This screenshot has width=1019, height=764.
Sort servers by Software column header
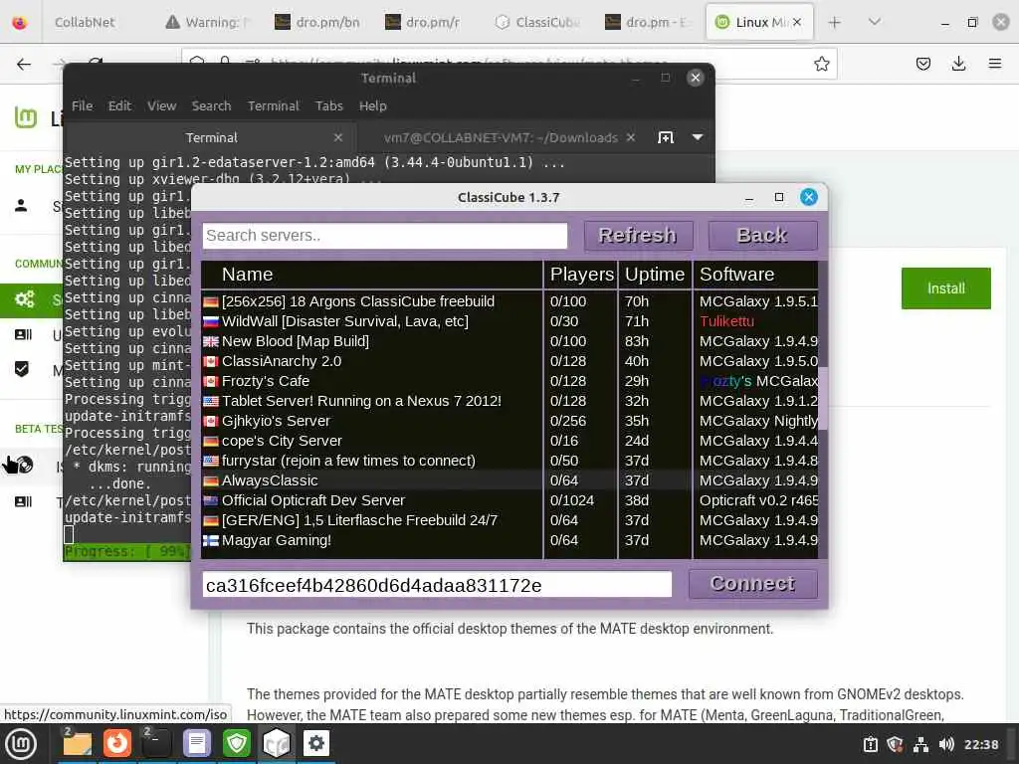(756, 275)
